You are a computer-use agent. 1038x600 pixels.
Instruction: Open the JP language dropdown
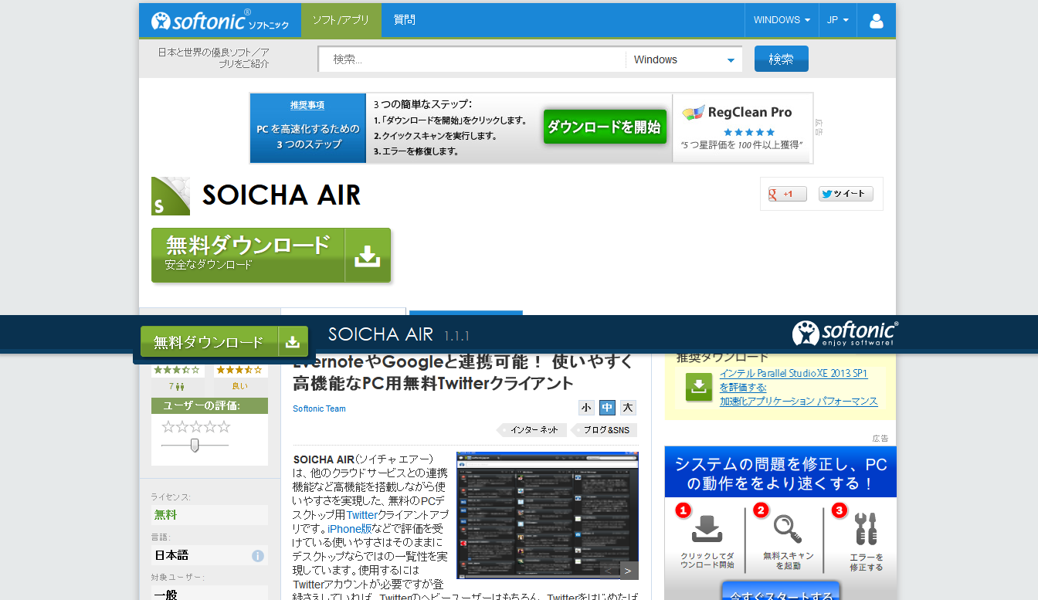point(838,20)
